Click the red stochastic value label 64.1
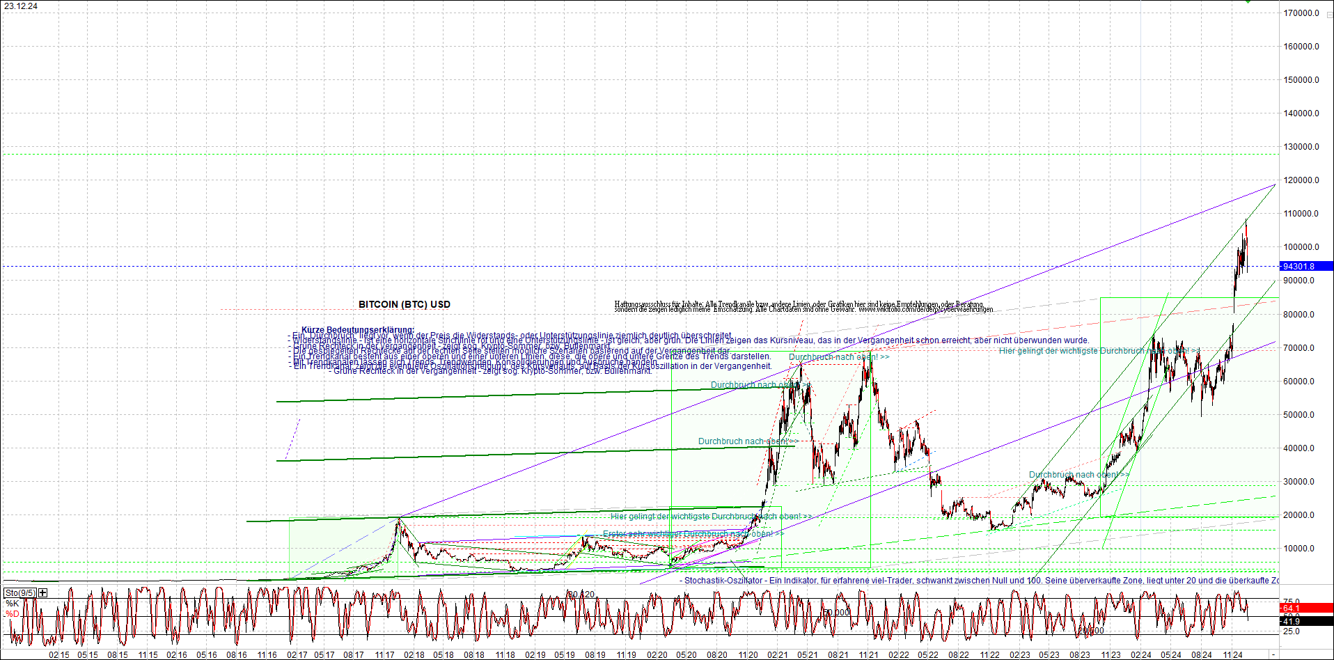 coord(1307,608)
